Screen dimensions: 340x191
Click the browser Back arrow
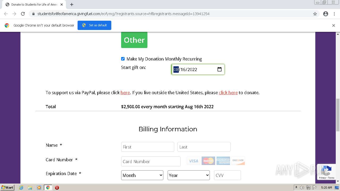tap(6, 14)
